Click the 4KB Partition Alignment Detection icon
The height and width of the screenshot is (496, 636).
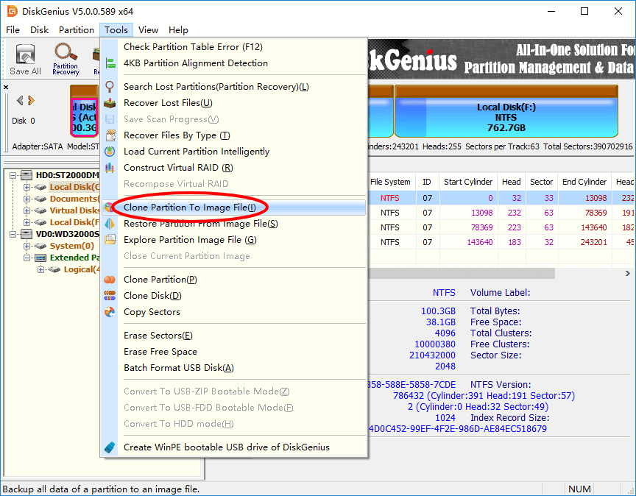pyautogui.click(x=110, y=63)
